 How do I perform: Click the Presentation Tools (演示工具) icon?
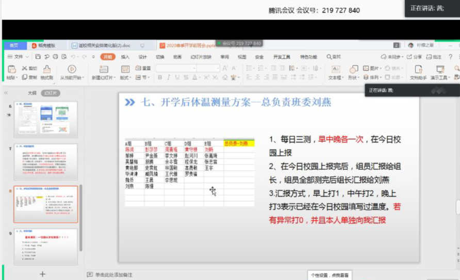[440, 69]
